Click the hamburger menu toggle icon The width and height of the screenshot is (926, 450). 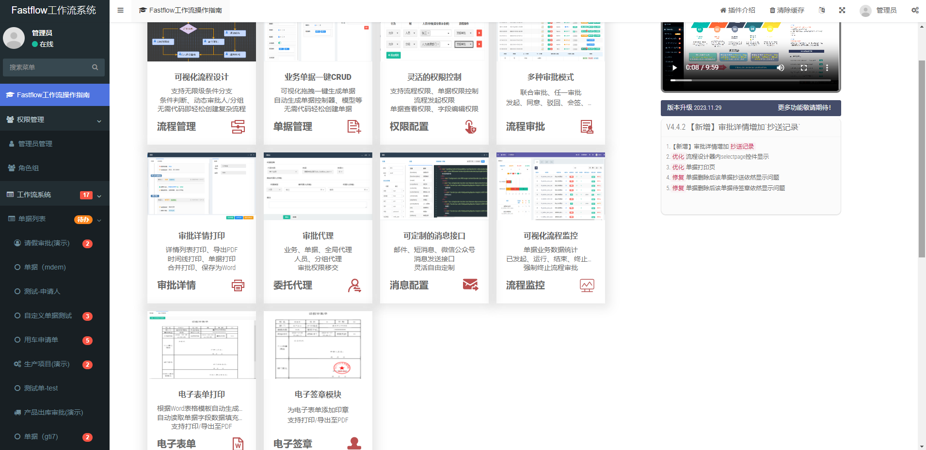tap(120, 10)
